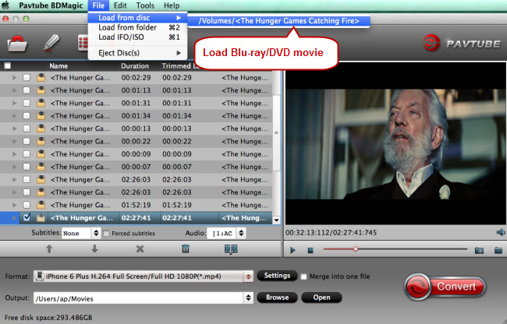
Task: Click the title list scrollbar down arrow
Action: [x=276, y=220]
